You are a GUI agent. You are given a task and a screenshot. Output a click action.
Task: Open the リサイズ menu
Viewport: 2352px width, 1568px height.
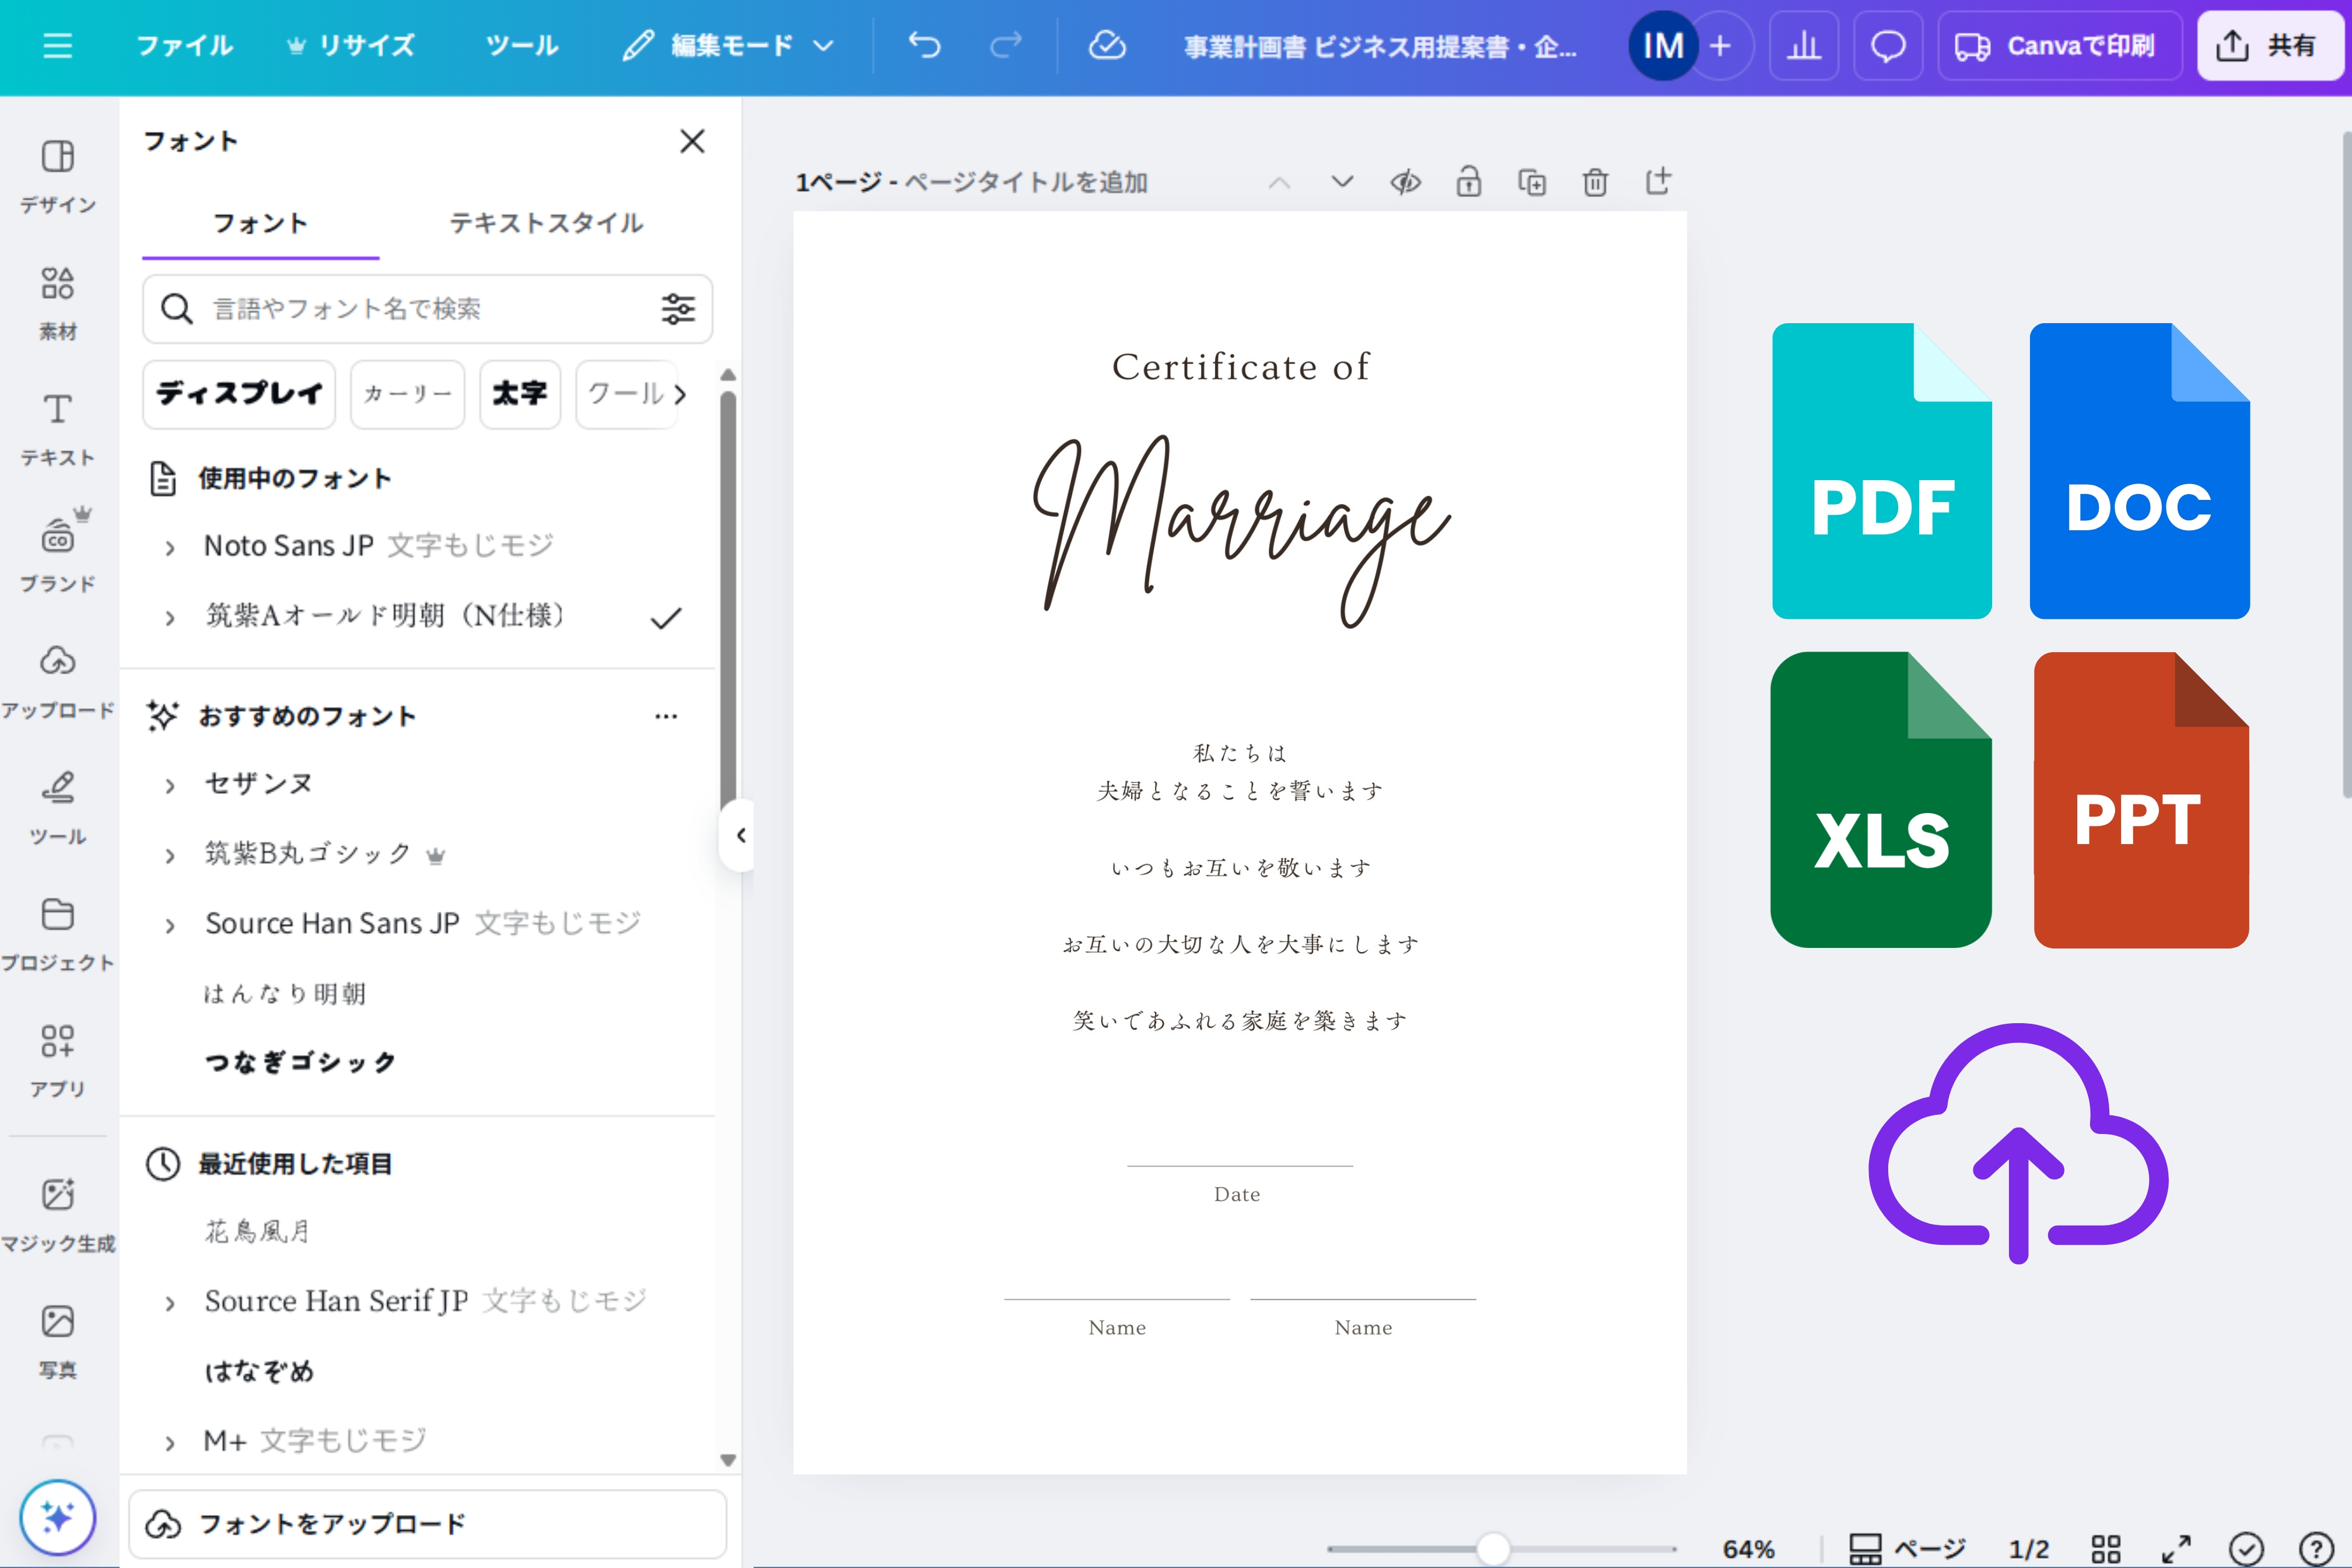click(351, 46)
